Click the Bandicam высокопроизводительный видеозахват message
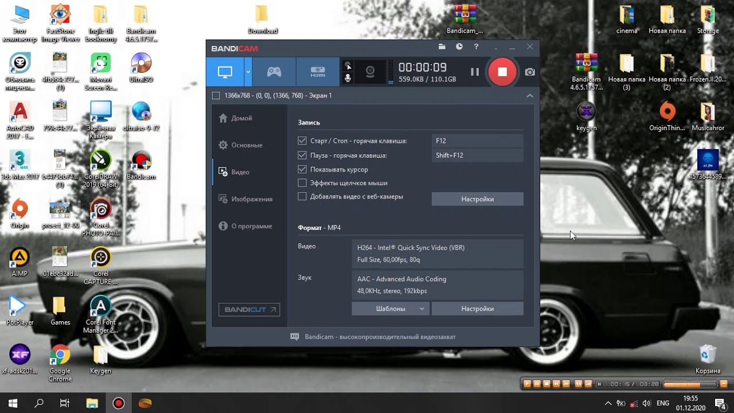Image resolution: width=734 pixels, height=413 pixels. [373, 337]
